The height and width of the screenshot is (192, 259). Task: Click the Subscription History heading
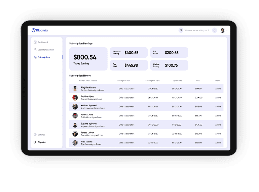(x=80, y=76)
